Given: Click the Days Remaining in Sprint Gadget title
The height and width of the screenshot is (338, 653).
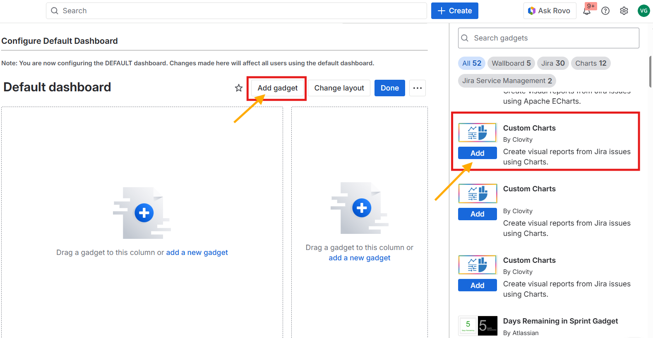Looking at the screenshot, I should coord(560,321).
